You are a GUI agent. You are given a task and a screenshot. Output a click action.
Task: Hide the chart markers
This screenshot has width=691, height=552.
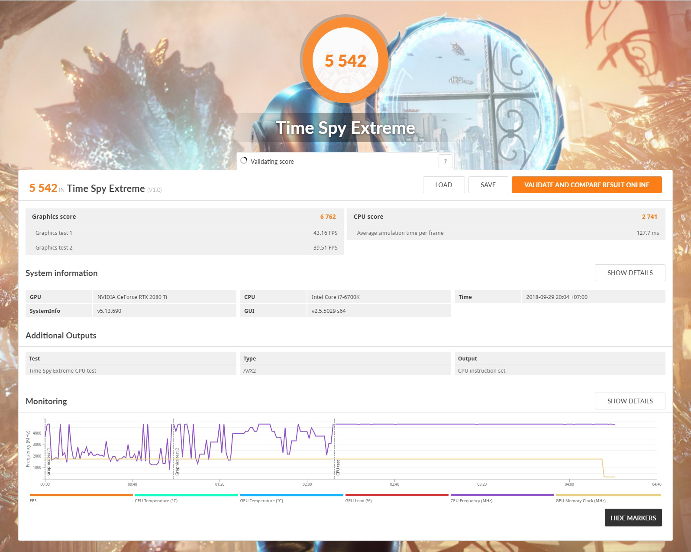(633, 518)
